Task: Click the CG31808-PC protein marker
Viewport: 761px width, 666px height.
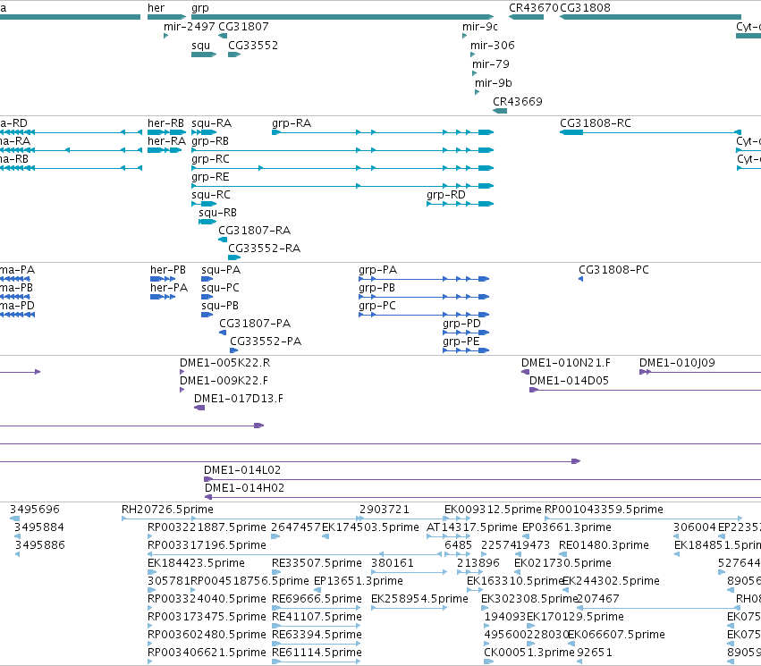Action: [581, 279]
